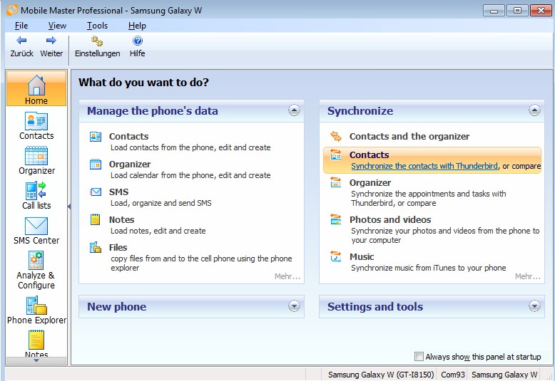This screenshot has width=555, height=381.
Task: Click the Com93 status bar entry
Action: pyautogui.click(x=453, y=375)
